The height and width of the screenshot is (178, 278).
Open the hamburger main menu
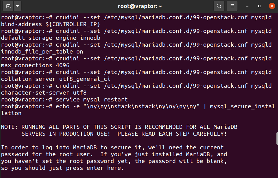232,6
